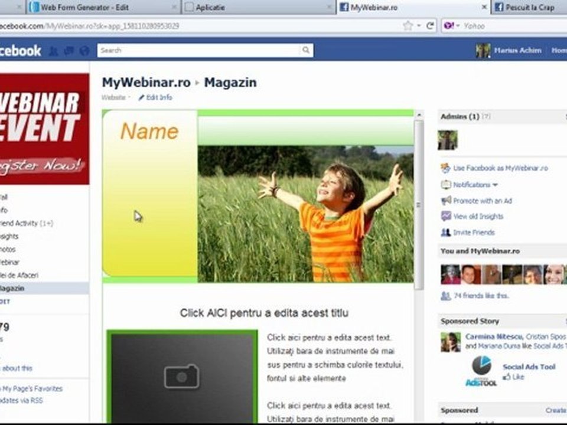This screenshot has width=567, height=425.
Task: Click the 'Click AICI pentru a edita acest titlu' title
Action: [265, 313]
